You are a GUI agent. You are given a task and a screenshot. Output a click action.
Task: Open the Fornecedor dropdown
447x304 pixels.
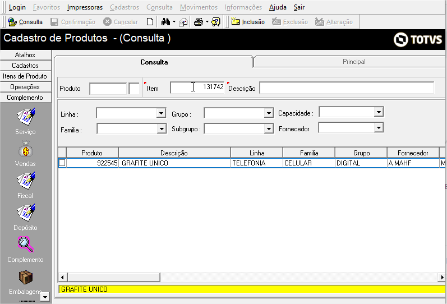[x=379, y=128]
